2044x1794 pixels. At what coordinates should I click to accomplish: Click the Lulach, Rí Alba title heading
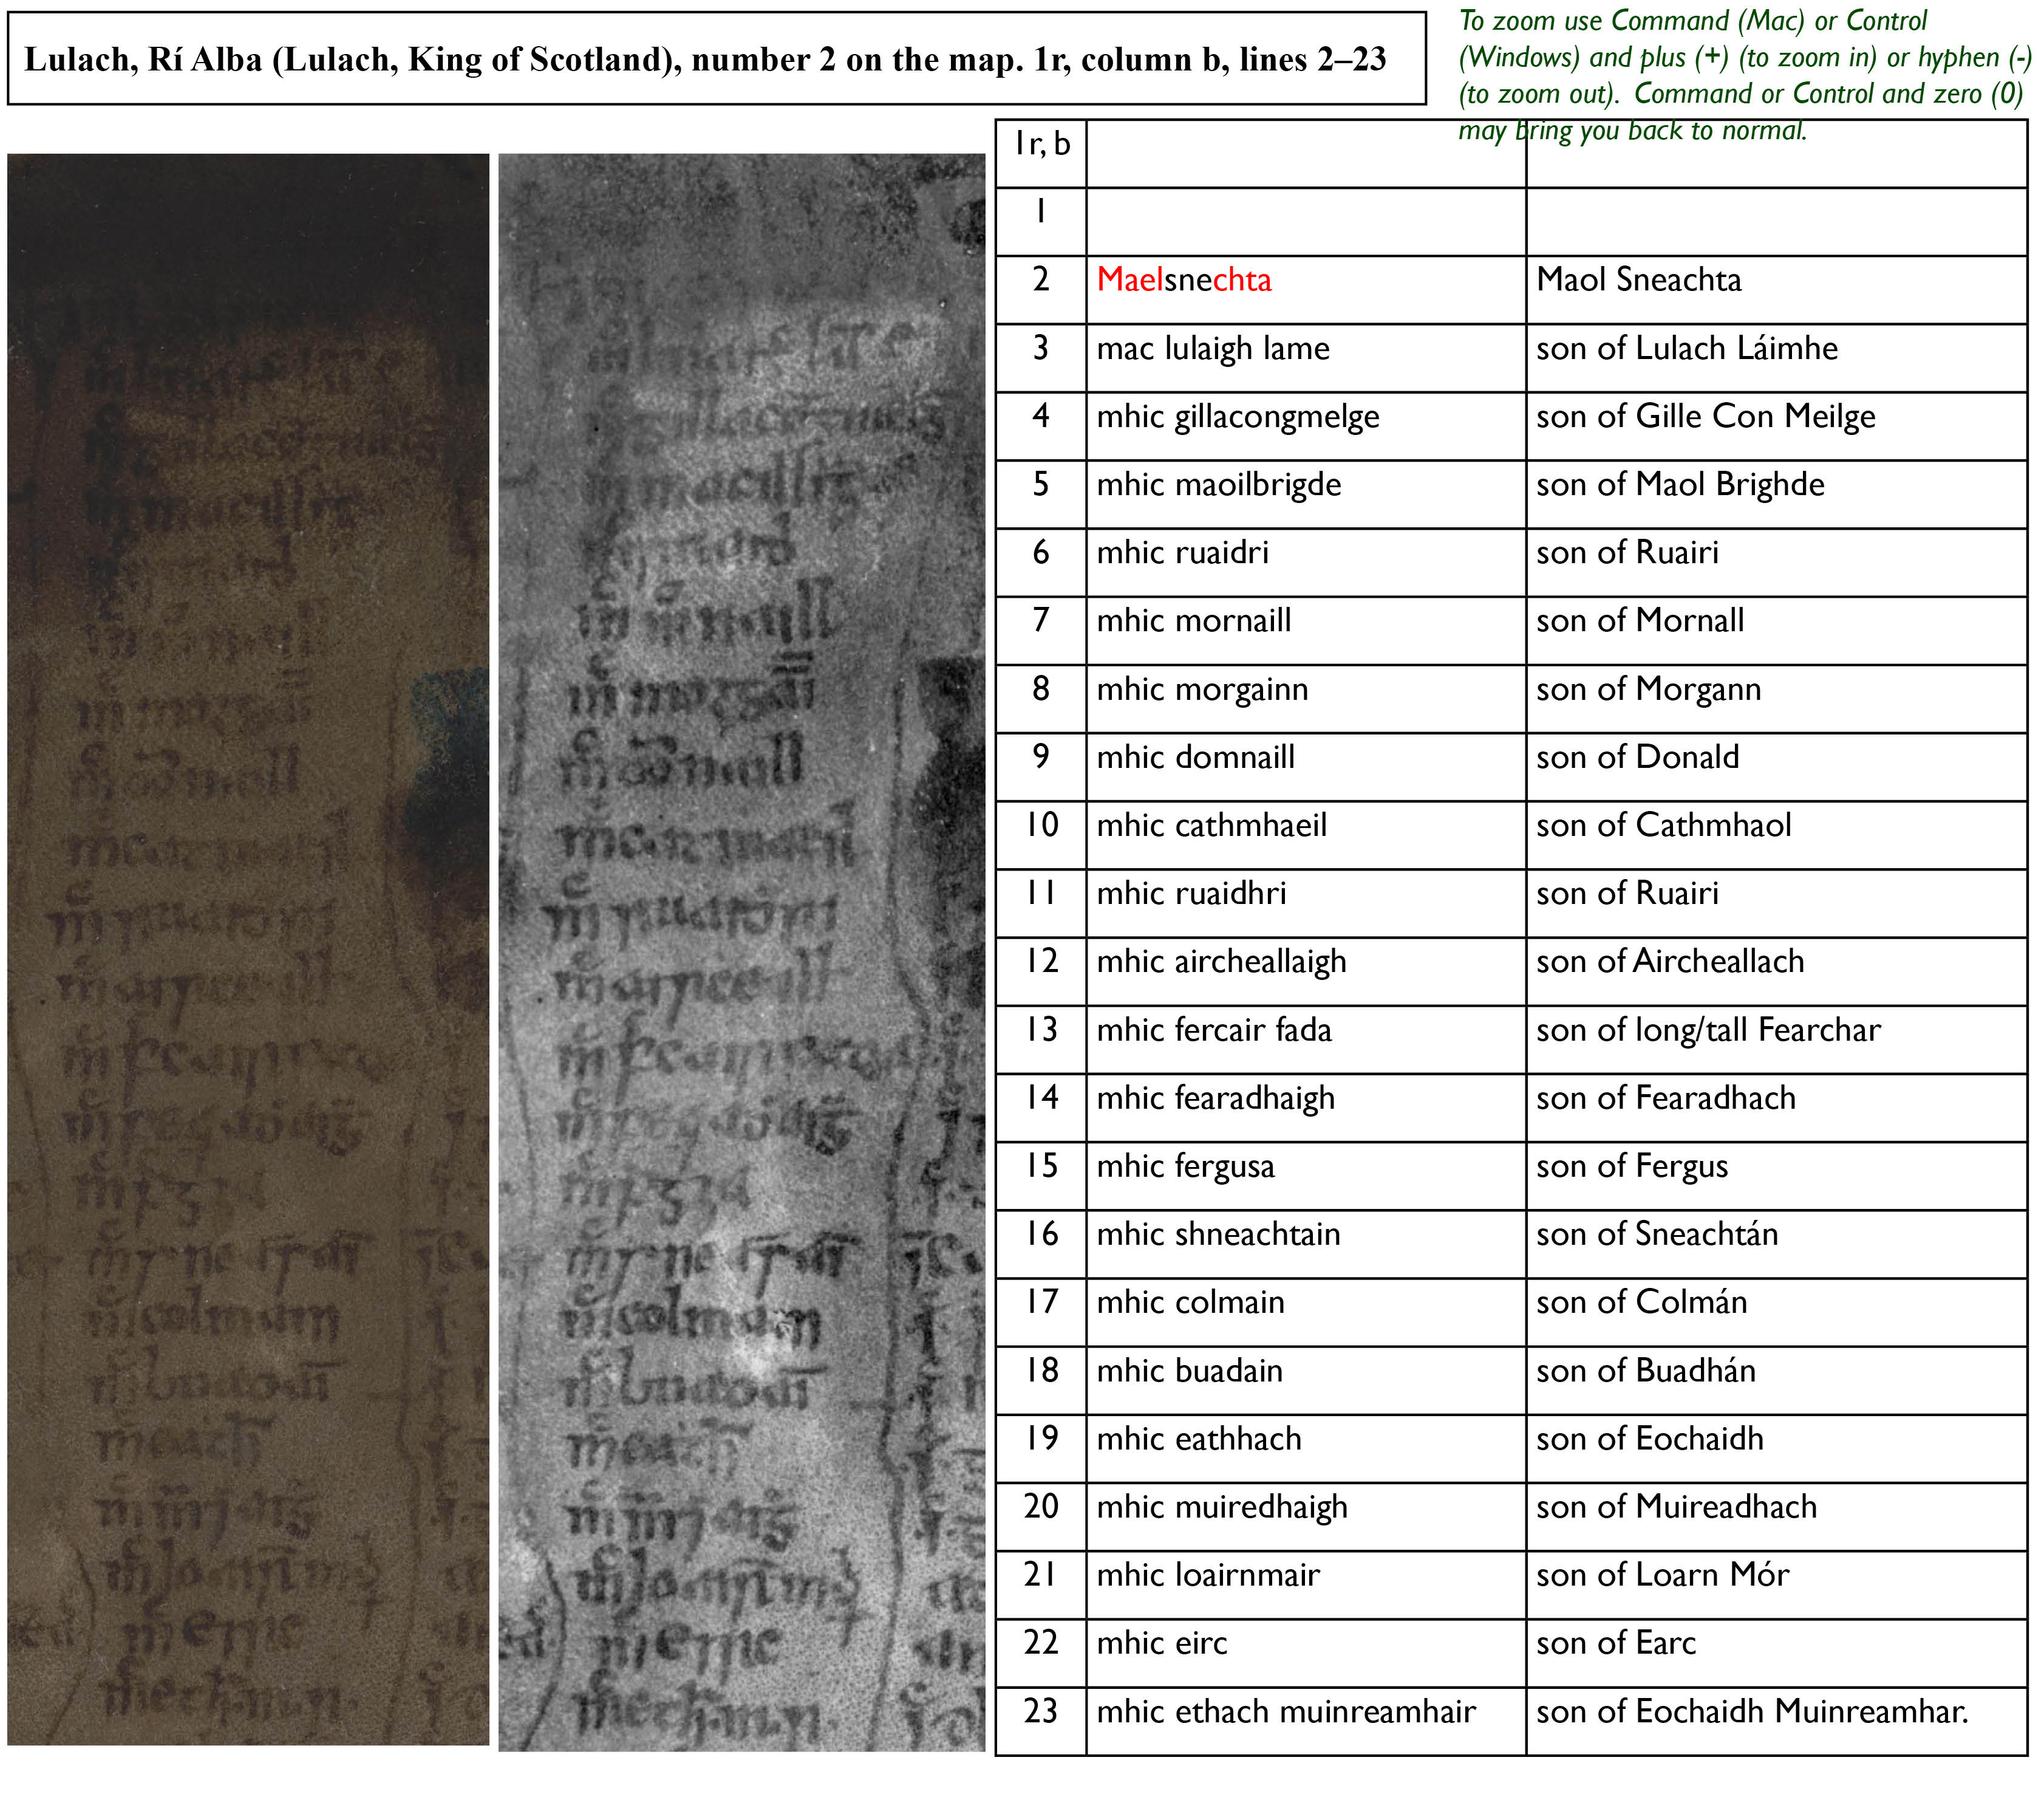click(716, 59)
